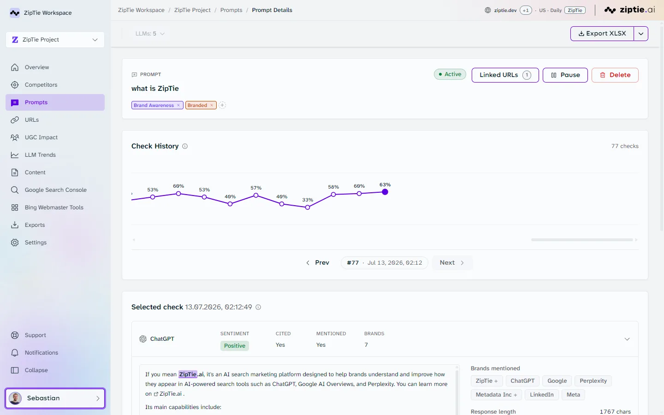Viewport: 664px width, 415px height.
Task: Click the Linked URLs button
Action: click(505, 75)
